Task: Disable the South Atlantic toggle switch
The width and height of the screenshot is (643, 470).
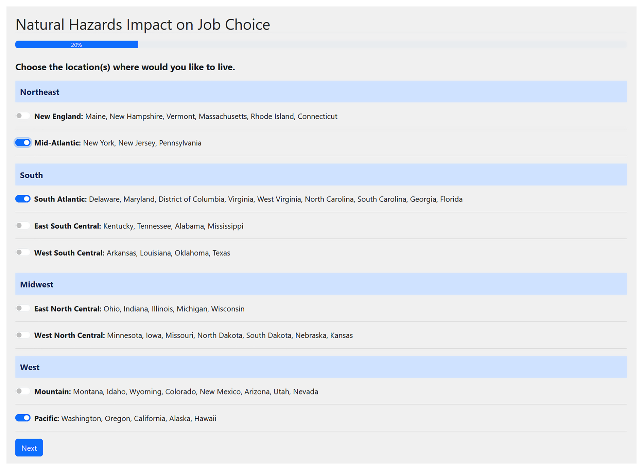Action: [x=23, y=199]
